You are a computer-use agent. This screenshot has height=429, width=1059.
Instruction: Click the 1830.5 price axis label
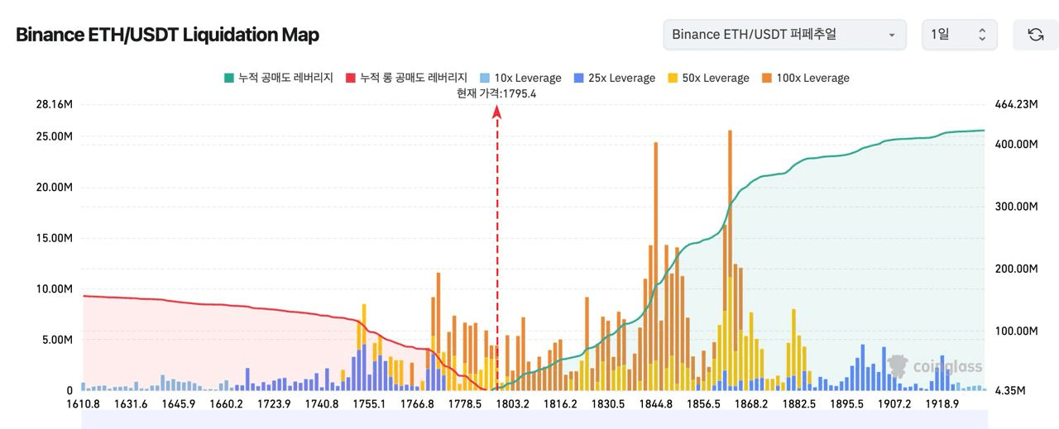609,403
